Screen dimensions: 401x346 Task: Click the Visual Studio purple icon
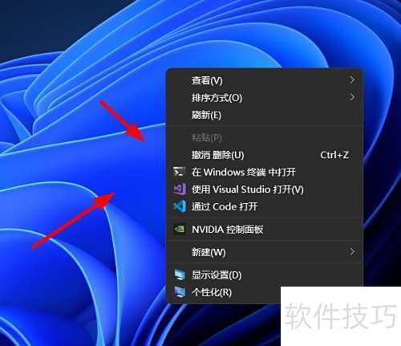click(x=180, y=189)
